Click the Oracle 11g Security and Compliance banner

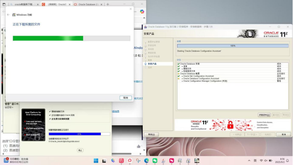[233, 125]
